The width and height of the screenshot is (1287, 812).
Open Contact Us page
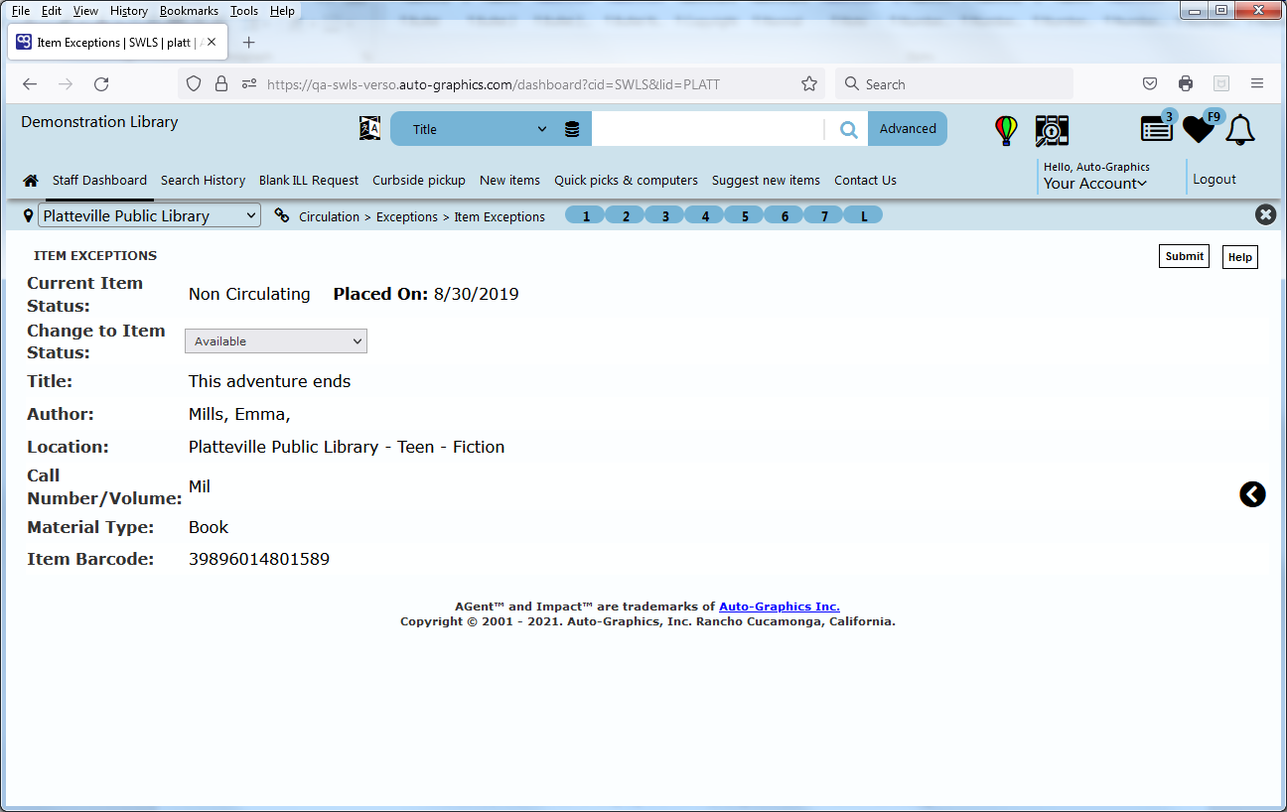(865, 181)
